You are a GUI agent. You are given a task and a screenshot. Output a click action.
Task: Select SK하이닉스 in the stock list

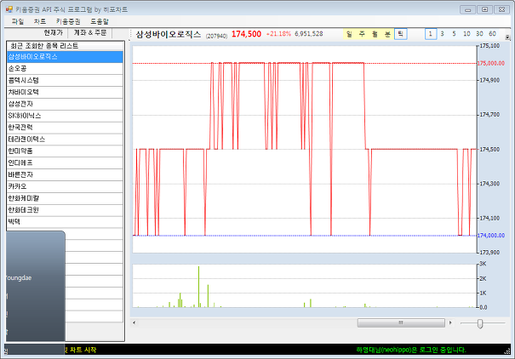coord(65,116)
